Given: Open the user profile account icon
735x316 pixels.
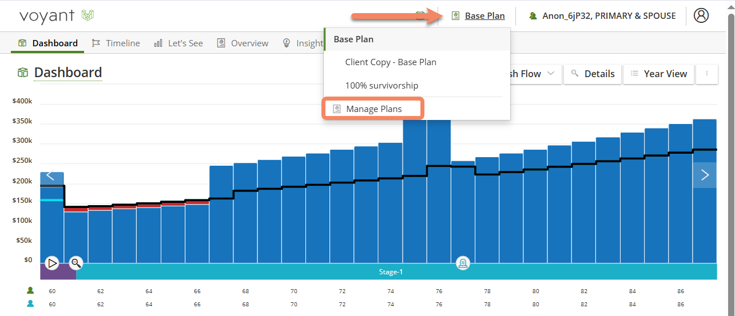Looking at the screenshot, I should [x=701, y=15].
